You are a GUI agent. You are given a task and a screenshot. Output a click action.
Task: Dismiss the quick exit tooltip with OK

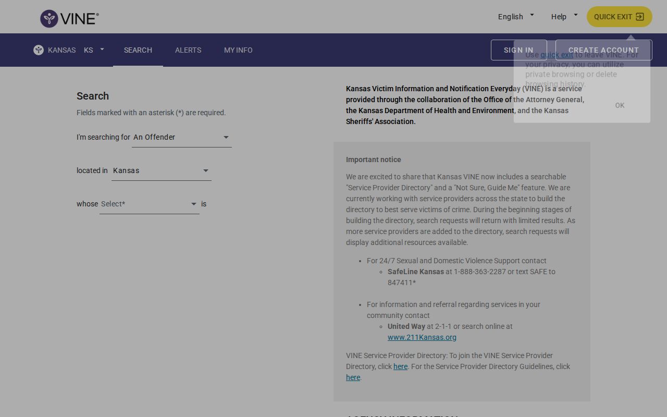pyautogui.click(x=620, y=105)
